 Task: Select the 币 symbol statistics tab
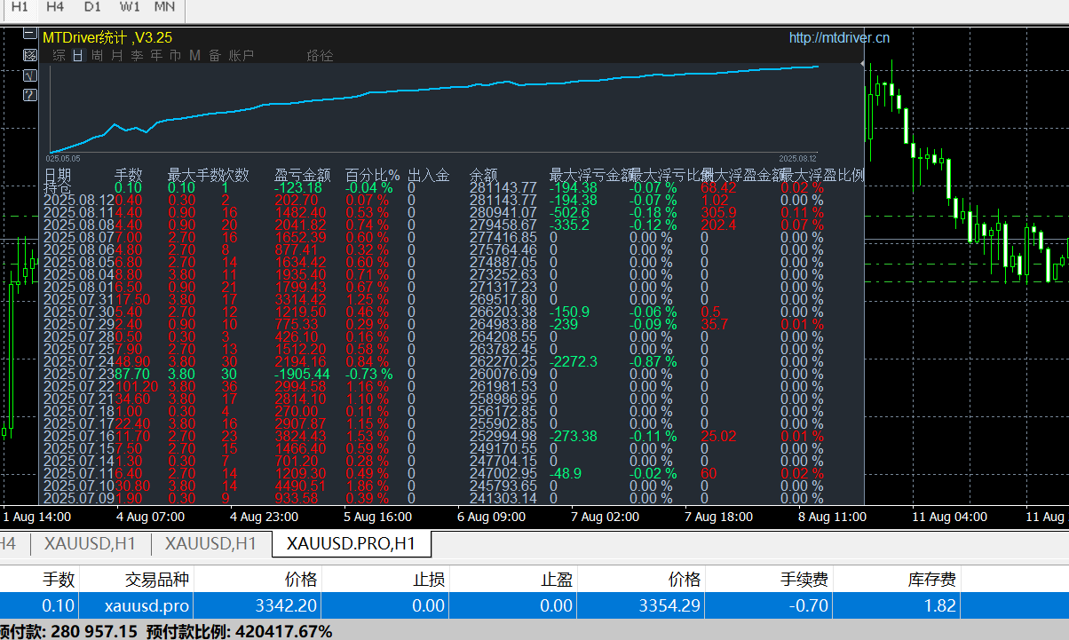pyautogui.click(x=176, y=56)
